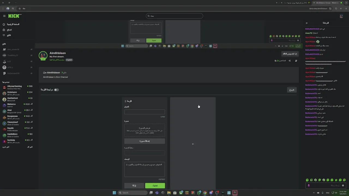Open the Octohamz recommended channel
Screen dimensions: 349x196
coord(17,93)
